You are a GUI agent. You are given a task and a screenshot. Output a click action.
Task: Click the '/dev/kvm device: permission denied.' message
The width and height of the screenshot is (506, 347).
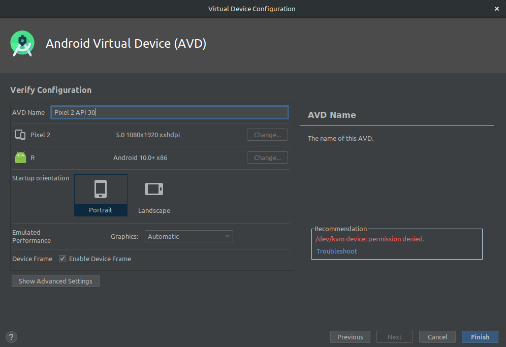coord(370,239)
